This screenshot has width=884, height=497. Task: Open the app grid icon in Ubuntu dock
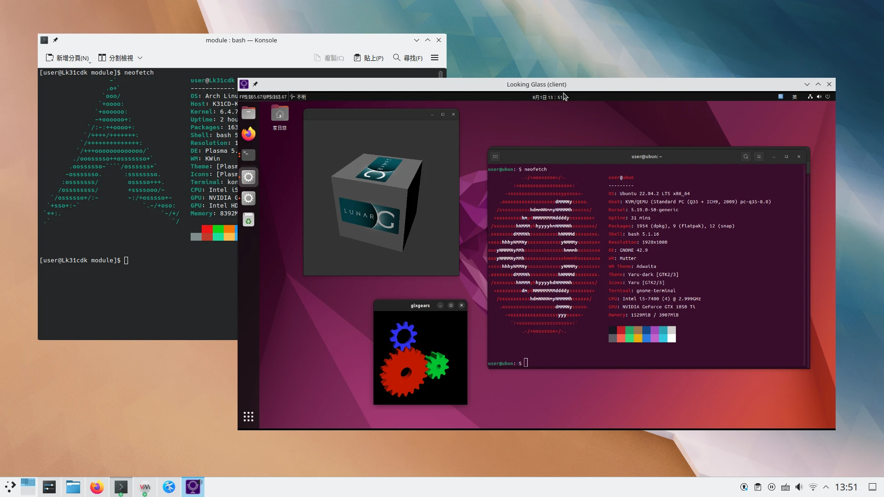pyautogui.click(x=249, y=416)
